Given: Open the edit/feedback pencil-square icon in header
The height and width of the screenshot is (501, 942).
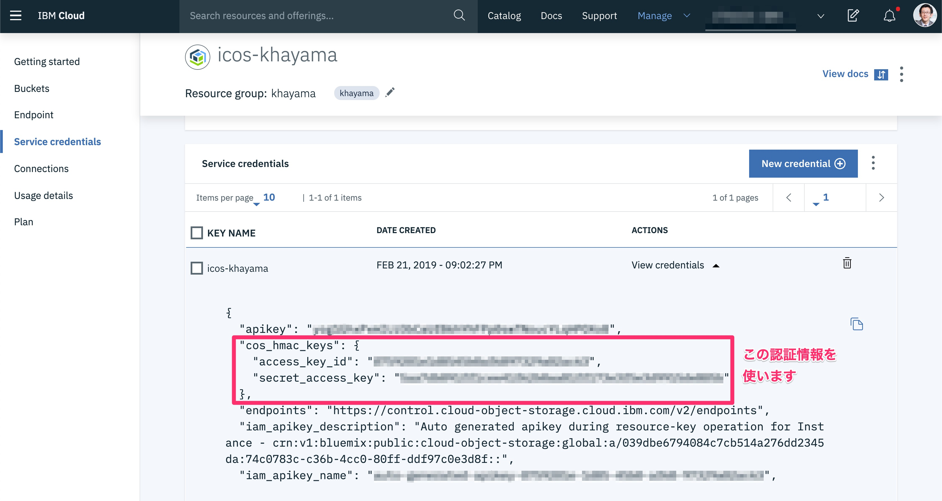Looking at the screenshot, I should pyautogui.click(x=853, y=16).
